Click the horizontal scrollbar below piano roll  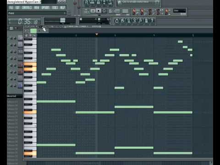coord(118,159)
